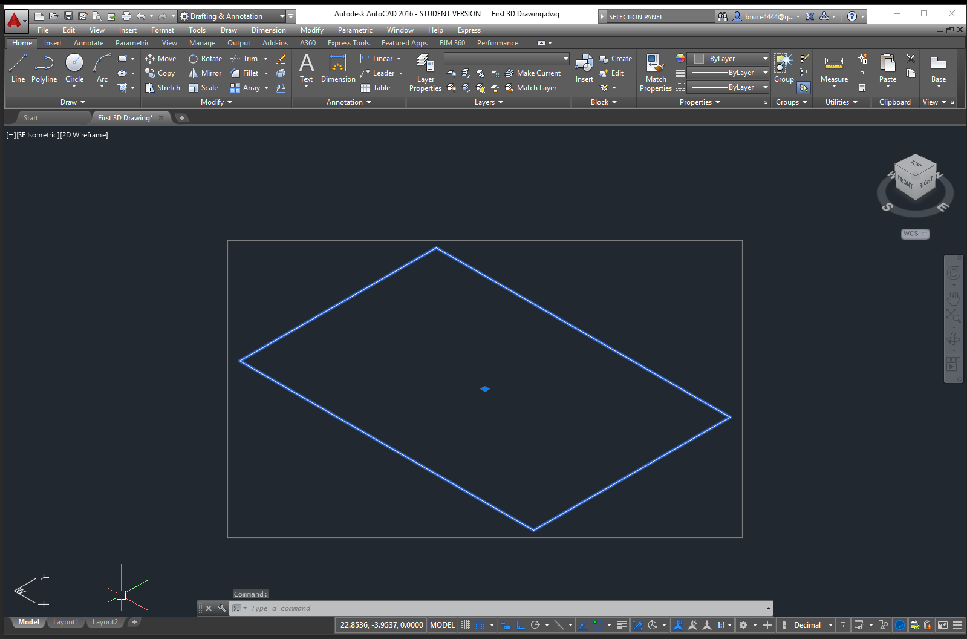
Task: Click the Group tool
Action: tap(784, 68)
